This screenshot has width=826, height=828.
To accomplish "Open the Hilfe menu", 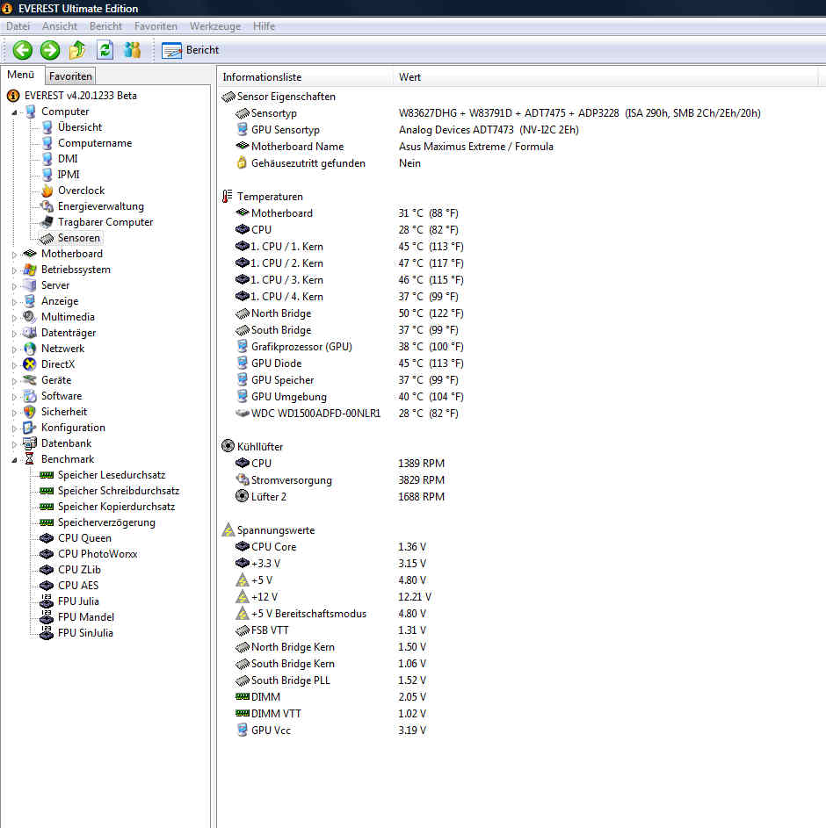I will pos(264,25).
